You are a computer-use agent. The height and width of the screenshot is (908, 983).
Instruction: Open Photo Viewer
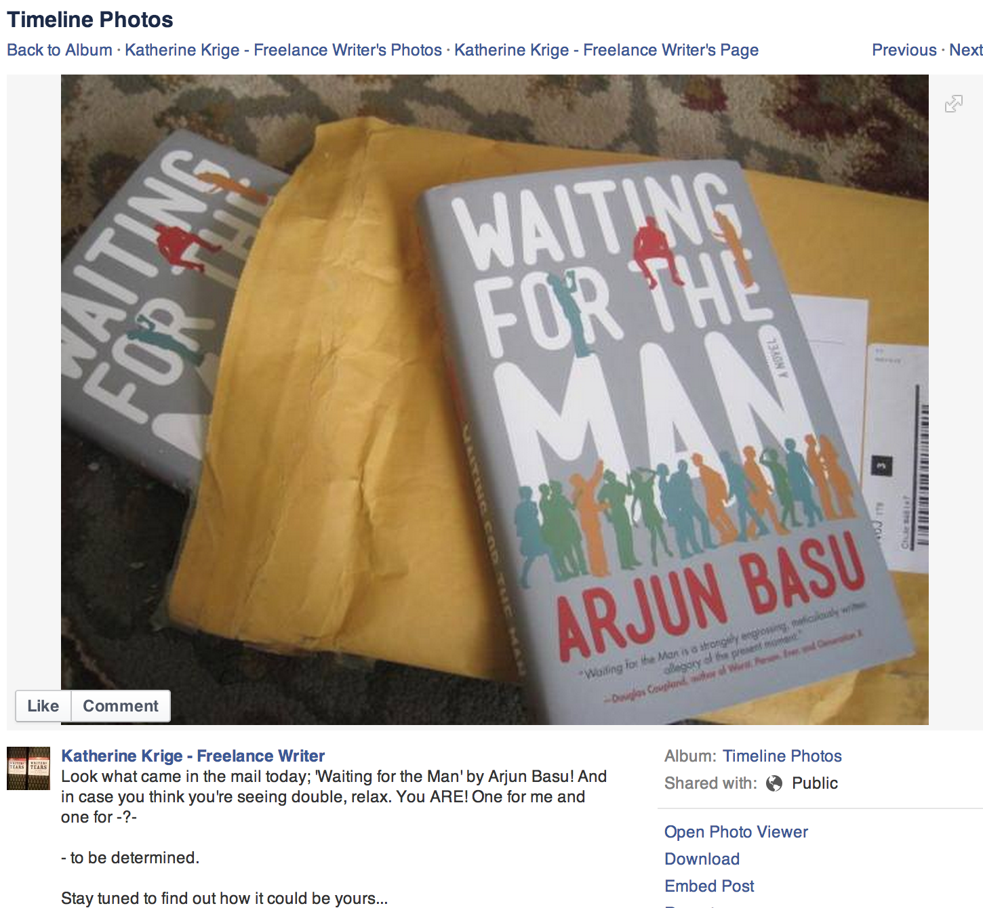point(736,832)
